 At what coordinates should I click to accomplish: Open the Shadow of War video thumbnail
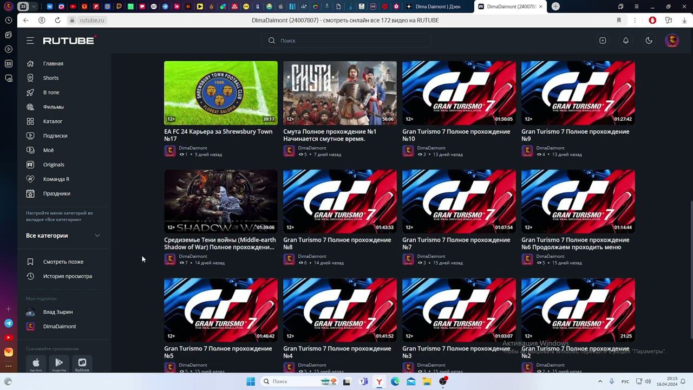[221, 201]
